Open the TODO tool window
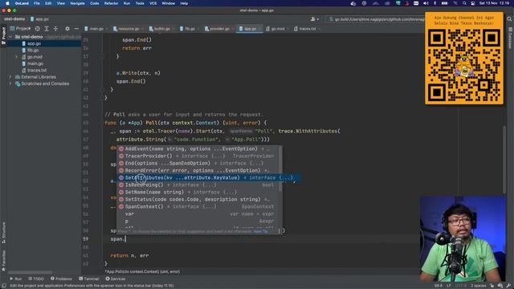Image resolution: width=514 pixels, height=289 pixels. point(36,279)
